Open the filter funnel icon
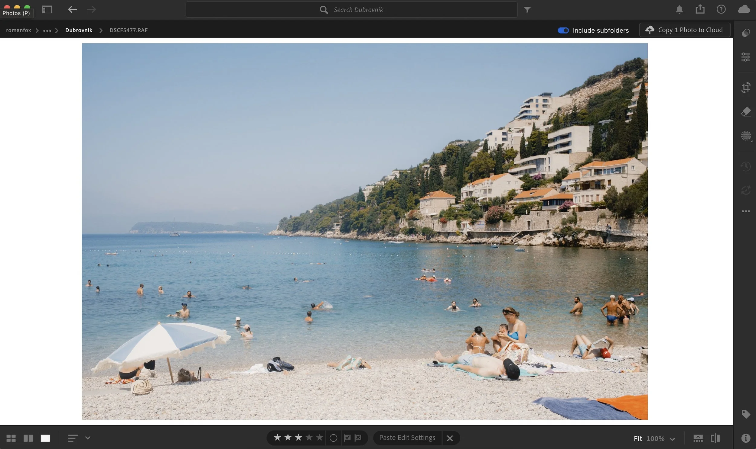 tap(527, 10)
